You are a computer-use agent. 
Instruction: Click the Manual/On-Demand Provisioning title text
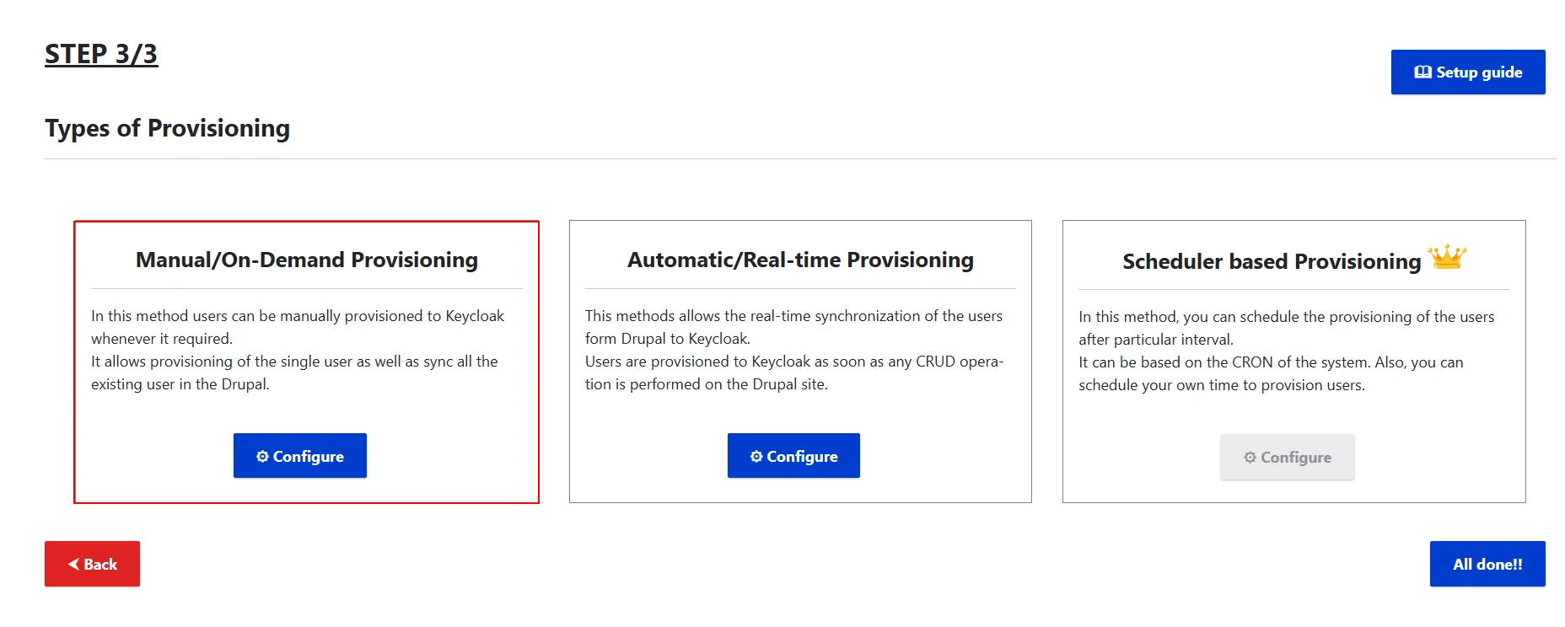click(306, 260)
